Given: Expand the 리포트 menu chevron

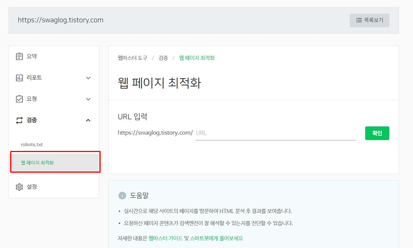Looking at the screenshot, I should (88, 78).
